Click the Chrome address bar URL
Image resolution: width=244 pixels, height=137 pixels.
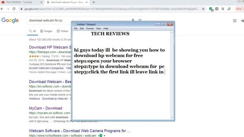(111, 9)
